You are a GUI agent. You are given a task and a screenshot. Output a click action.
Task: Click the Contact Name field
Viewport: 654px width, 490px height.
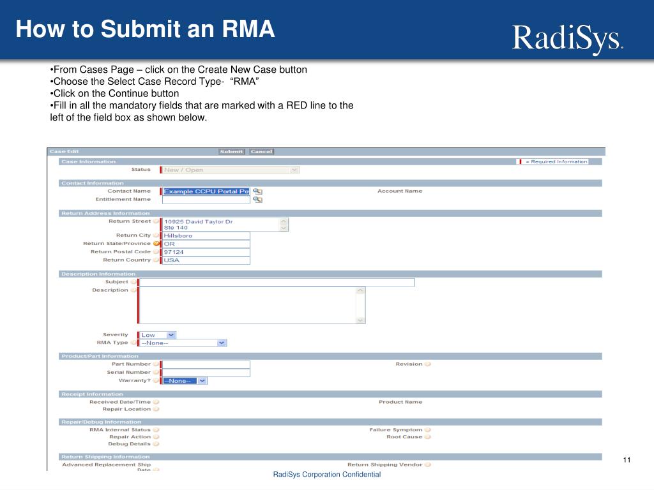point(206,191)
